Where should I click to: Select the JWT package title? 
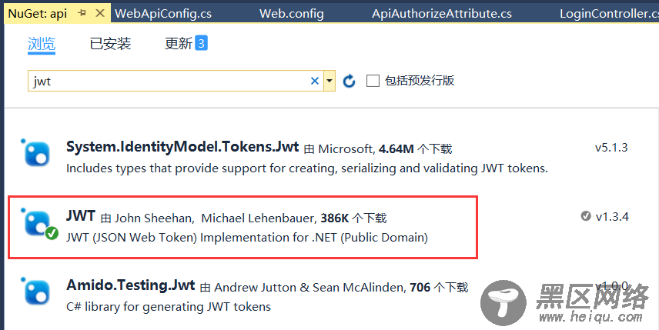[x=81, y=216]
